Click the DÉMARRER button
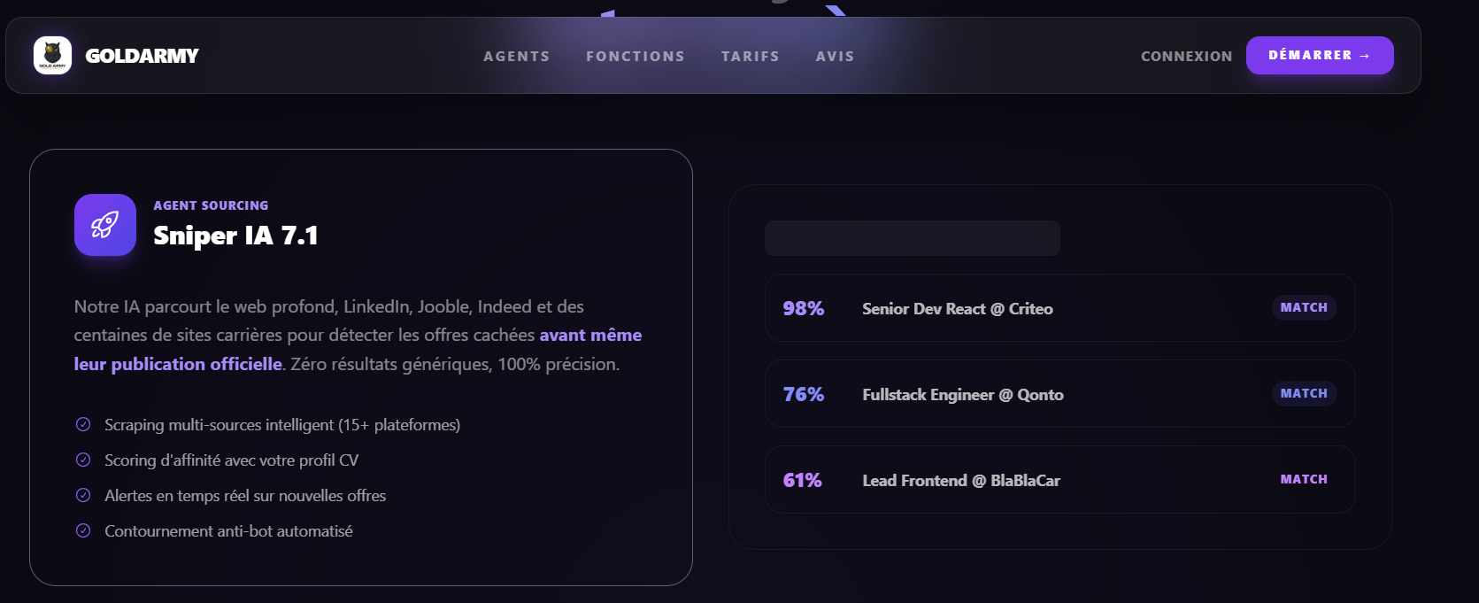The width and height of the screenshot is (1479, 603). (x=1320, y=54)
